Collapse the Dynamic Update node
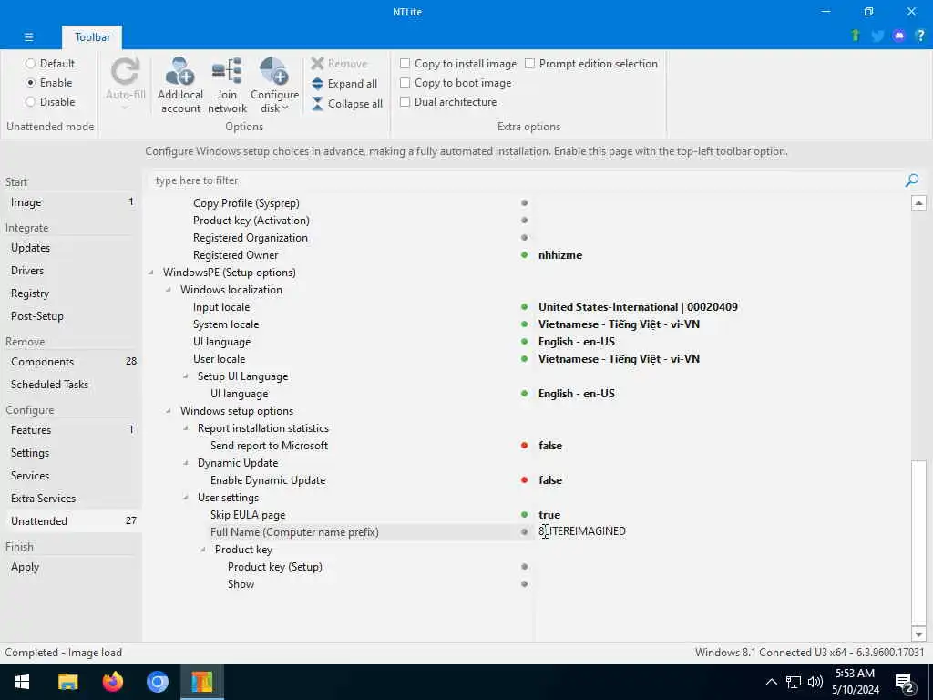Screen dimensions: 933x700 coord(186,462)
